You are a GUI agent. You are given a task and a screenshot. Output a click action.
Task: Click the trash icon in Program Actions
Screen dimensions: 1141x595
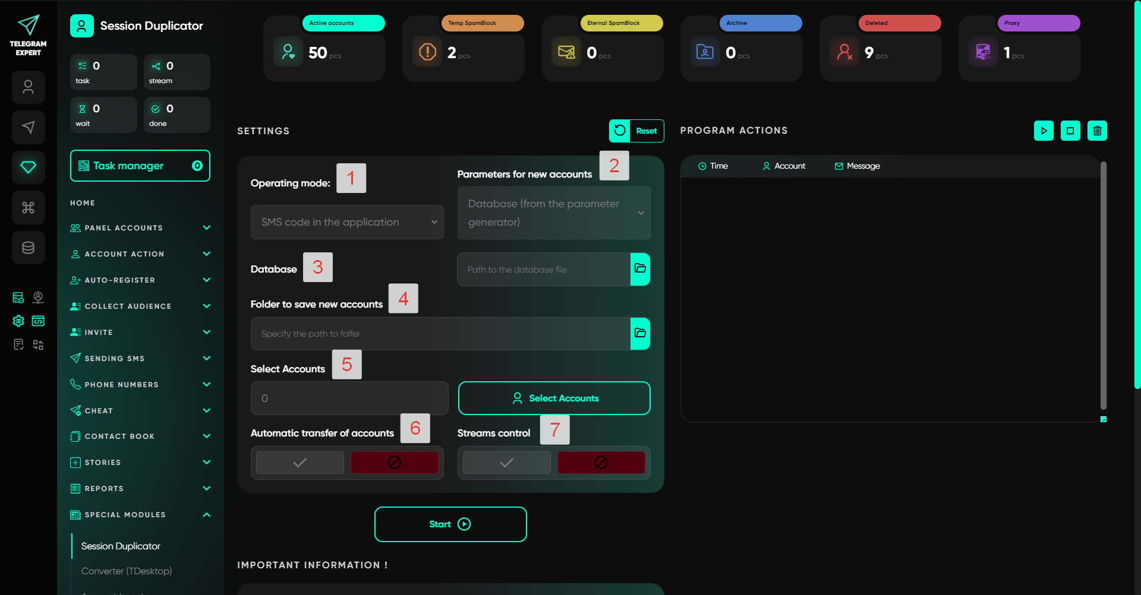pos(1097,131)
